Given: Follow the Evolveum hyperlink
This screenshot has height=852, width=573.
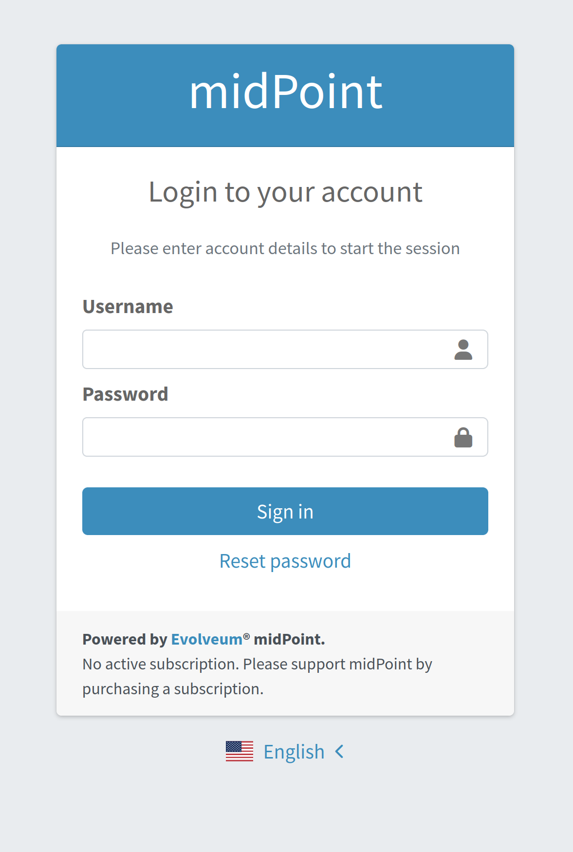Looking at the screenshot, I should (206, 639).
